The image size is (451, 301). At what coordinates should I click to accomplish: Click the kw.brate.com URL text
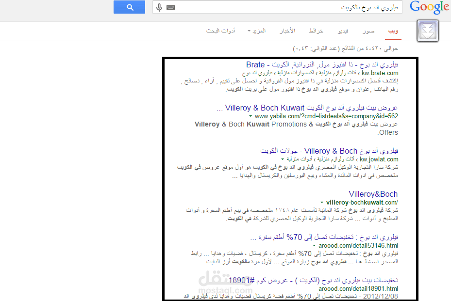(x=380, y=73)
